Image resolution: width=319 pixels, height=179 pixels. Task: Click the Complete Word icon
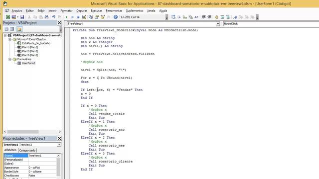[196, 17]
